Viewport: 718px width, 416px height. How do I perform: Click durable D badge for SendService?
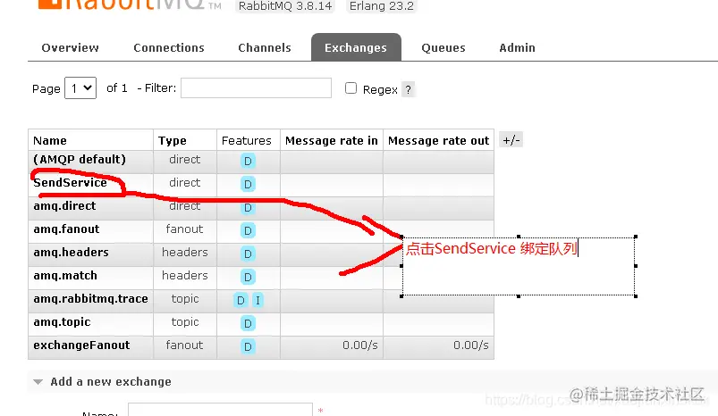tap(248, 184)
